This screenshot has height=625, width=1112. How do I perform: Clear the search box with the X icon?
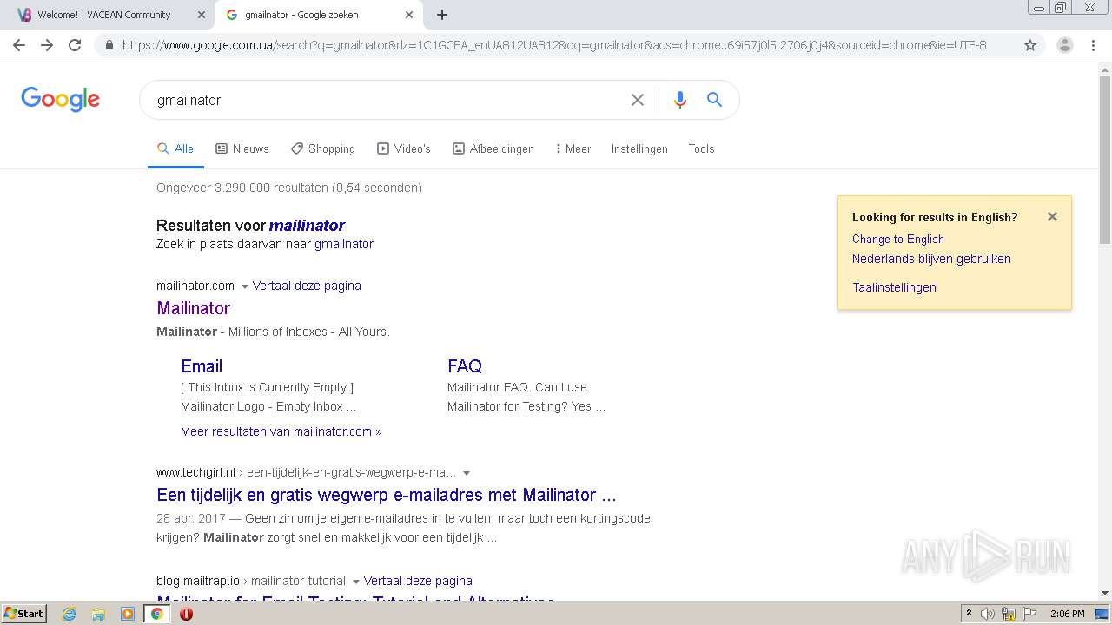point(638,100)
